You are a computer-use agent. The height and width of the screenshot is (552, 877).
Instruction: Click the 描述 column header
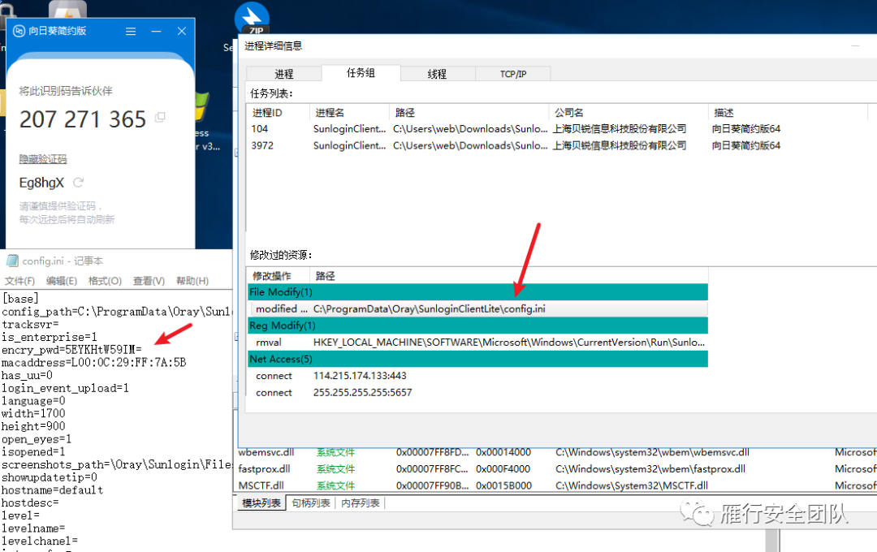[788, 112]
